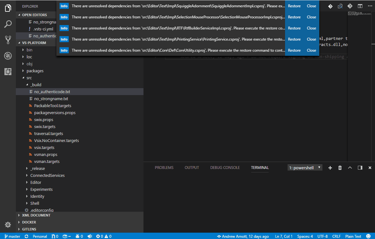Click the editor minimap preview

tap(359, 13)
